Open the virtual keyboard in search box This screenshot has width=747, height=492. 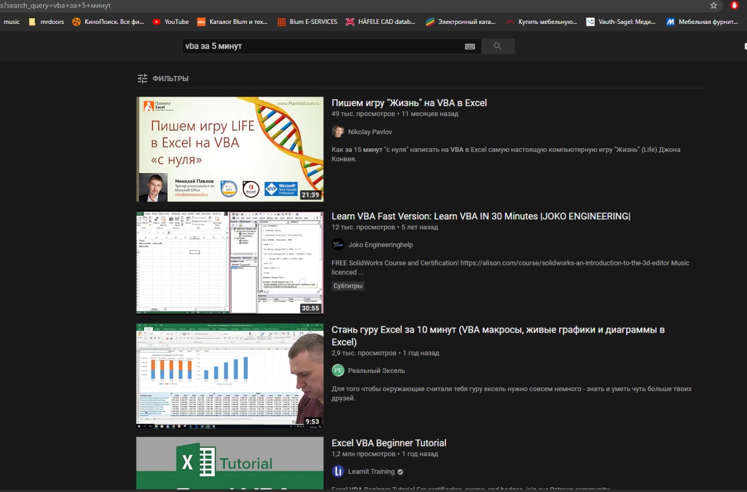tap(470, 46)
